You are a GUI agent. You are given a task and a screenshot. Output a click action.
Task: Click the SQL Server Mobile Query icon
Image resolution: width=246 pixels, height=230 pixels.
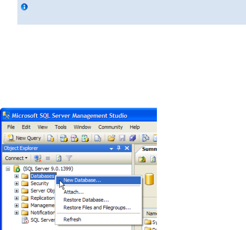click(x=98, y=138)
